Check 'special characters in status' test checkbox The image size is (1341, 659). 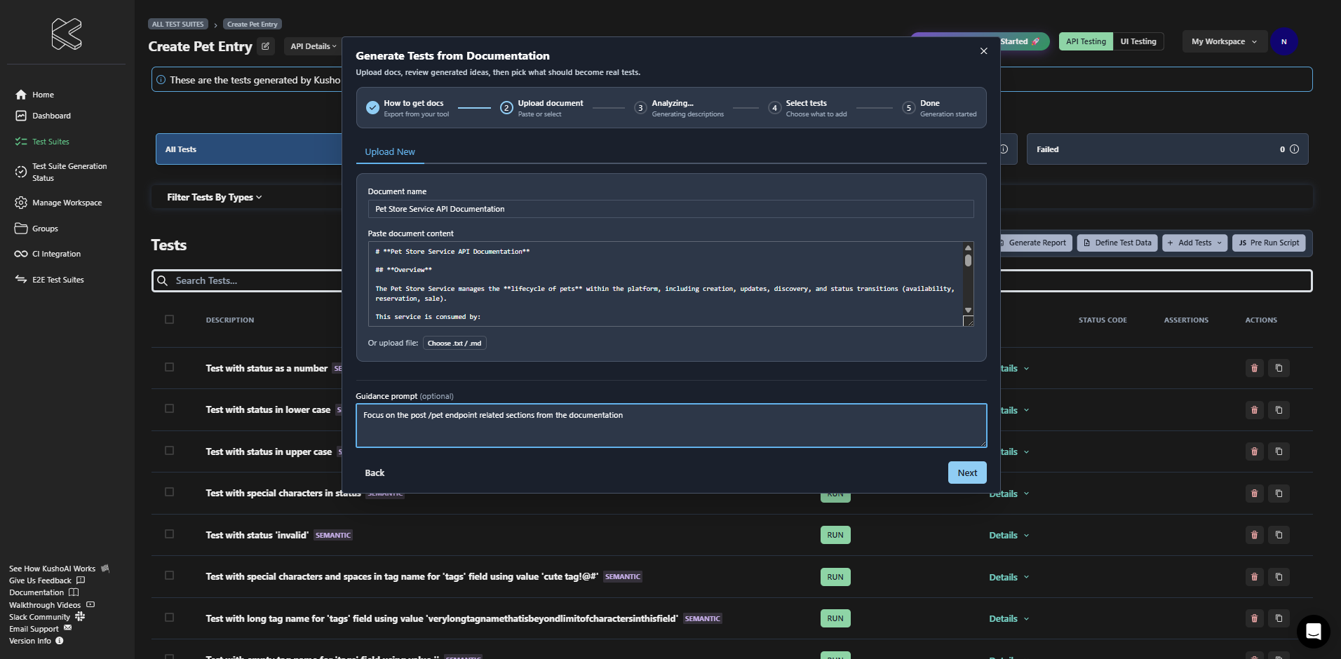tap(169, 492)
